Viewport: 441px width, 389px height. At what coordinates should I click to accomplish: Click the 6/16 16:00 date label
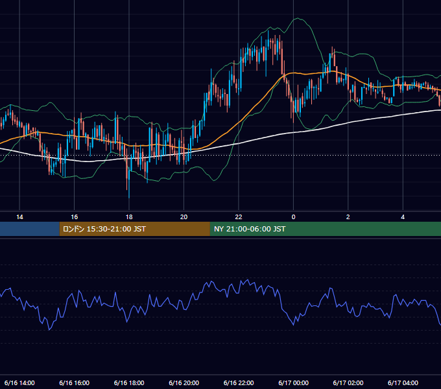tap(74, 383)
